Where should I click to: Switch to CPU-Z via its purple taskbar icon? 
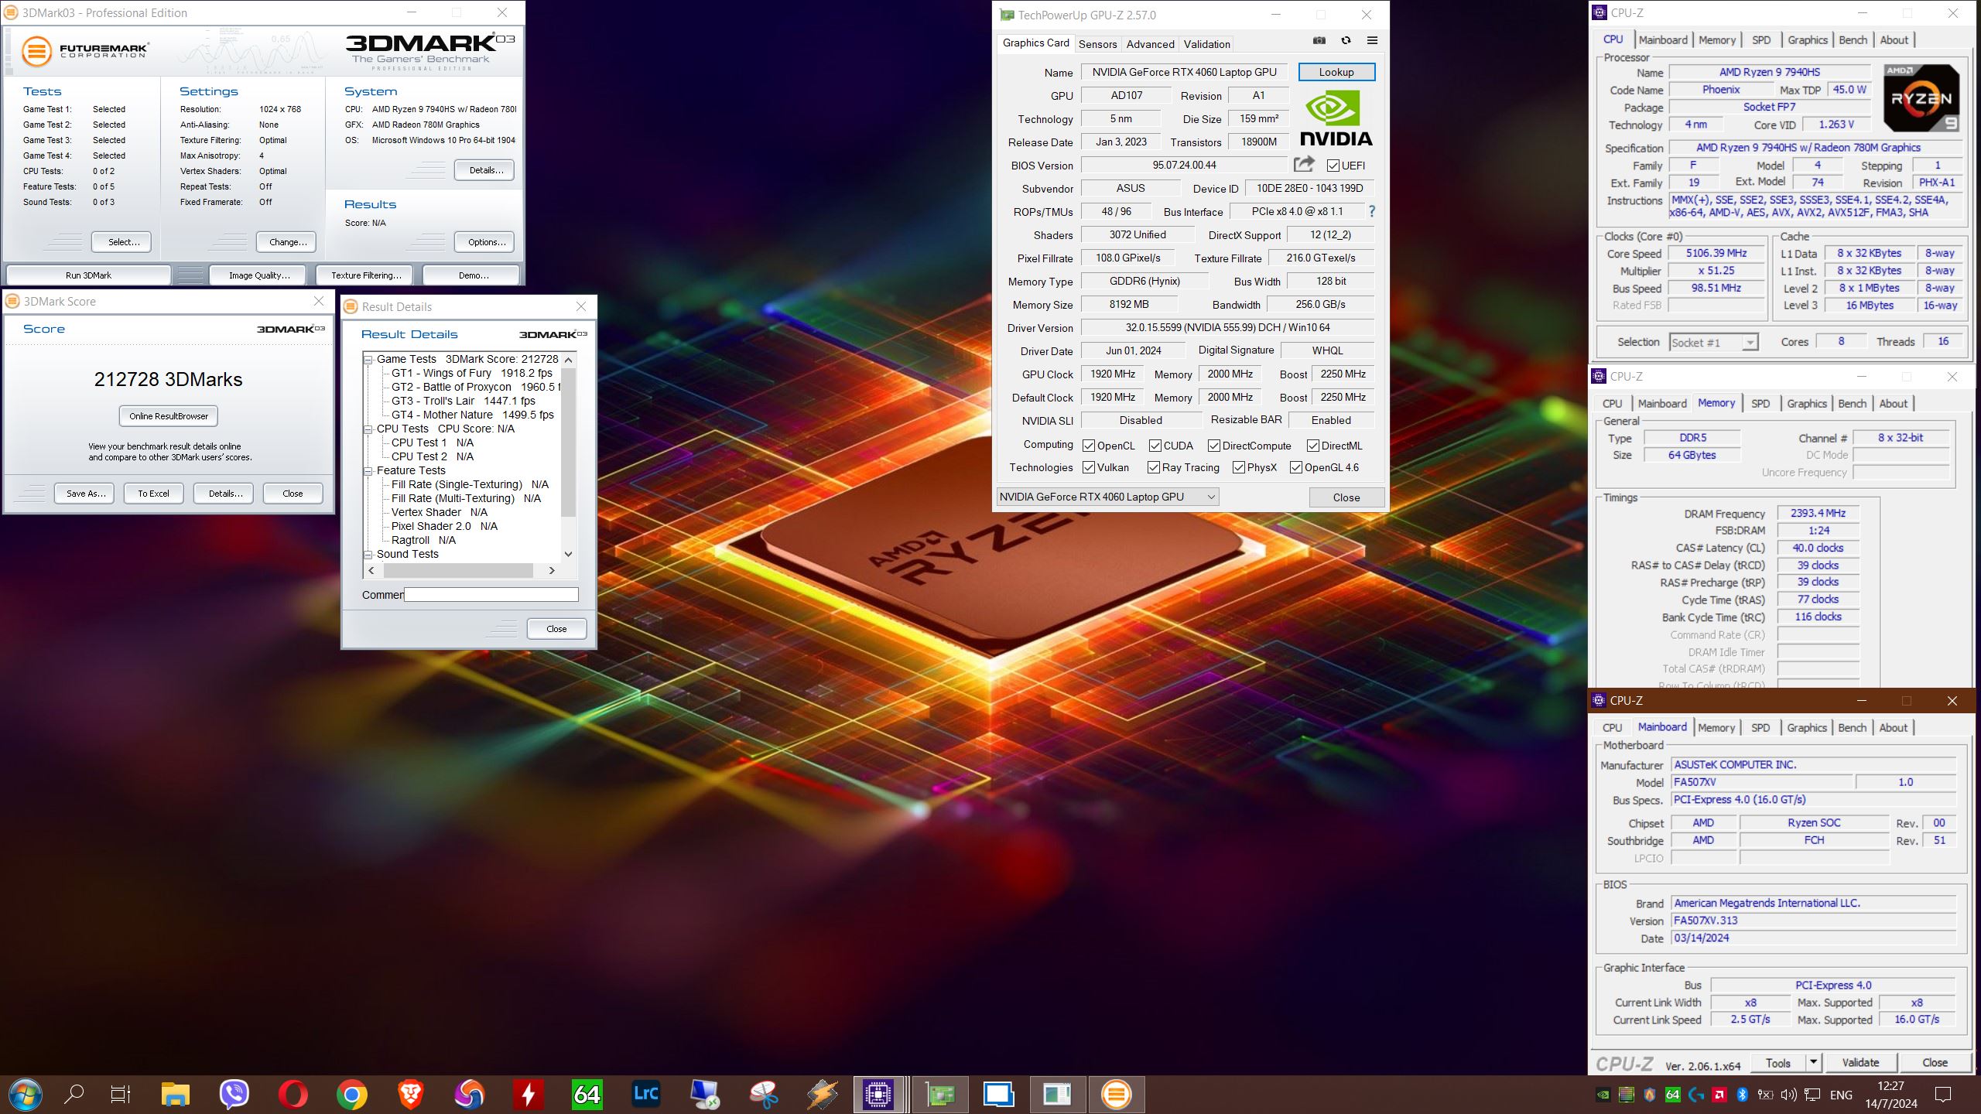tap(878, 1095)
